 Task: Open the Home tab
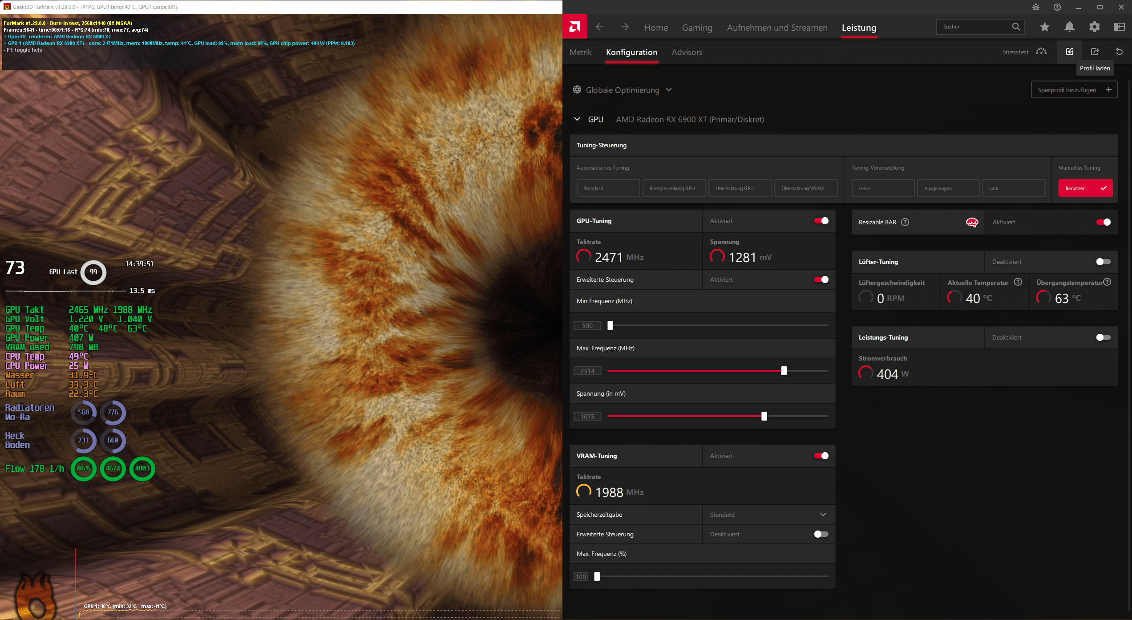(x=656, y=28)
